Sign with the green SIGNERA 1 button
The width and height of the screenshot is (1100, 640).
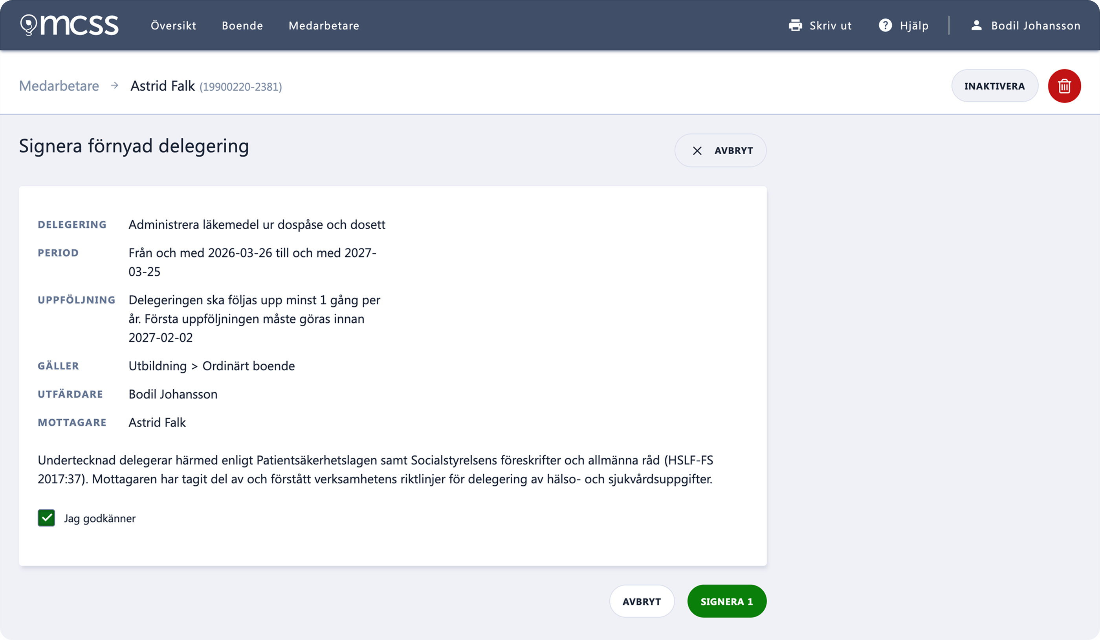[x=727, y=601]
